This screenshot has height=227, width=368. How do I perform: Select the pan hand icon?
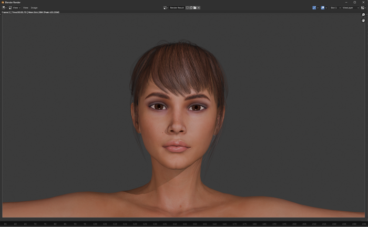tap(363, 20)
